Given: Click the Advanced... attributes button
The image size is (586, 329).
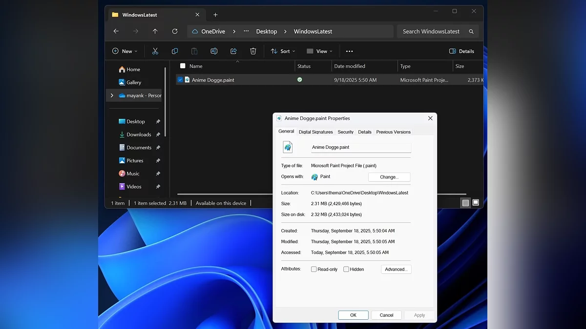Looking at the screenshot, I should (x=396, y=269).
